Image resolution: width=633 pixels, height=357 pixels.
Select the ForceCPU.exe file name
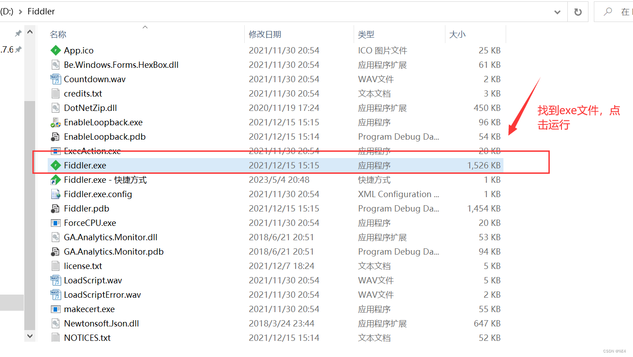coord(90,223)
